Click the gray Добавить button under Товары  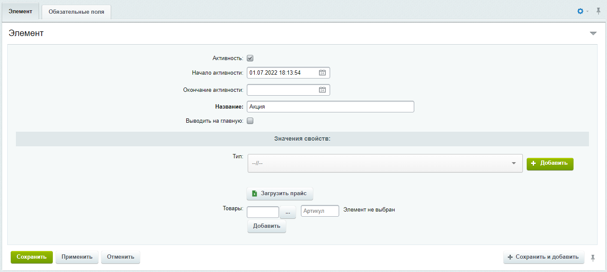coord(267,226)
